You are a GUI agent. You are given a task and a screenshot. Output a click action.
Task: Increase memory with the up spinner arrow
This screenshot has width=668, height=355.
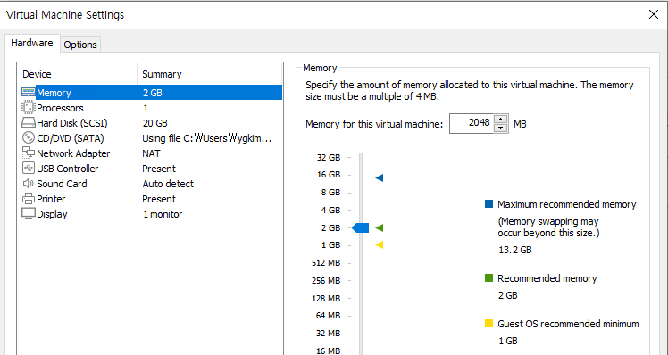click(x=501, y=120)
